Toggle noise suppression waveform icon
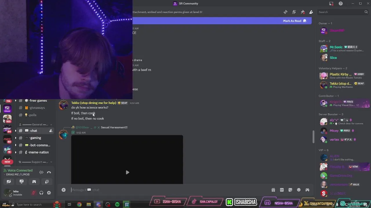371x208 pixels. (x=41, y=172)
